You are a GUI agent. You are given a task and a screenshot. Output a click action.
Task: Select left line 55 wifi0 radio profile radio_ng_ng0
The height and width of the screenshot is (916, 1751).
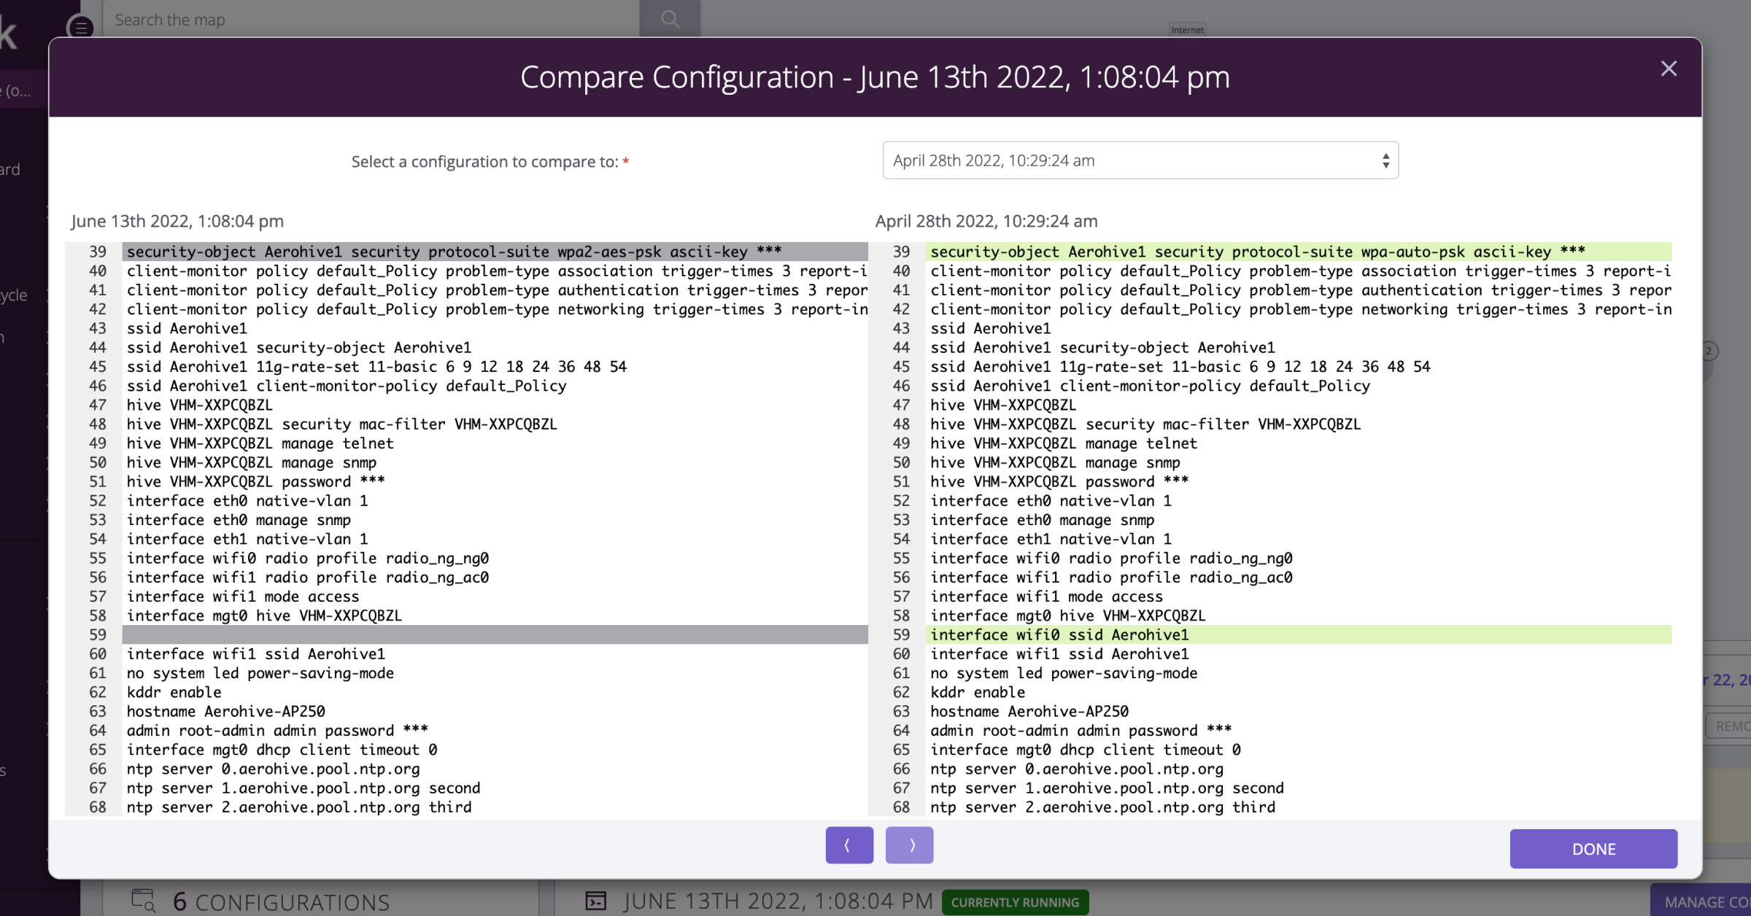coord(308,558)
